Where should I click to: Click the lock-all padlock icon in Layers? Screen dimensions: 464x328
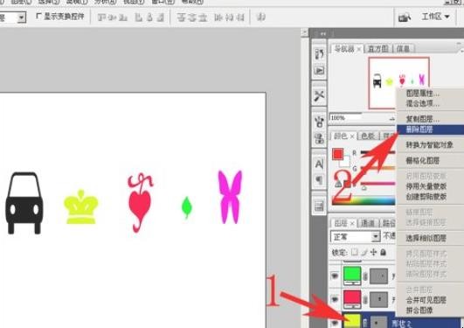click(x=384, y=252)
